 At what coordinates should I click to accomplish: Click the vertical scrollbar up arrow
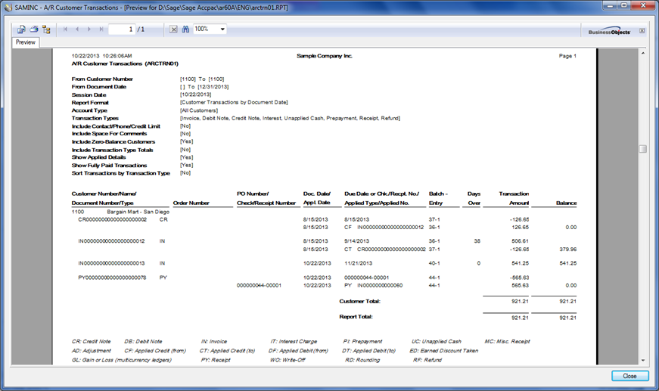[x=642, y=54]
